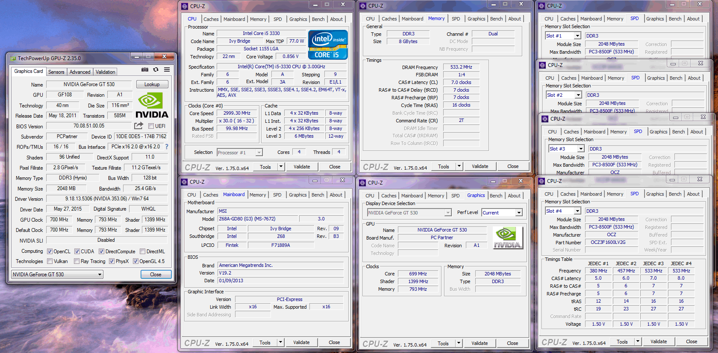Open the Processor #1 selection dropdown
Viewport: 718px width, 353px height.
pyautogui.click(x=240, y=153)
